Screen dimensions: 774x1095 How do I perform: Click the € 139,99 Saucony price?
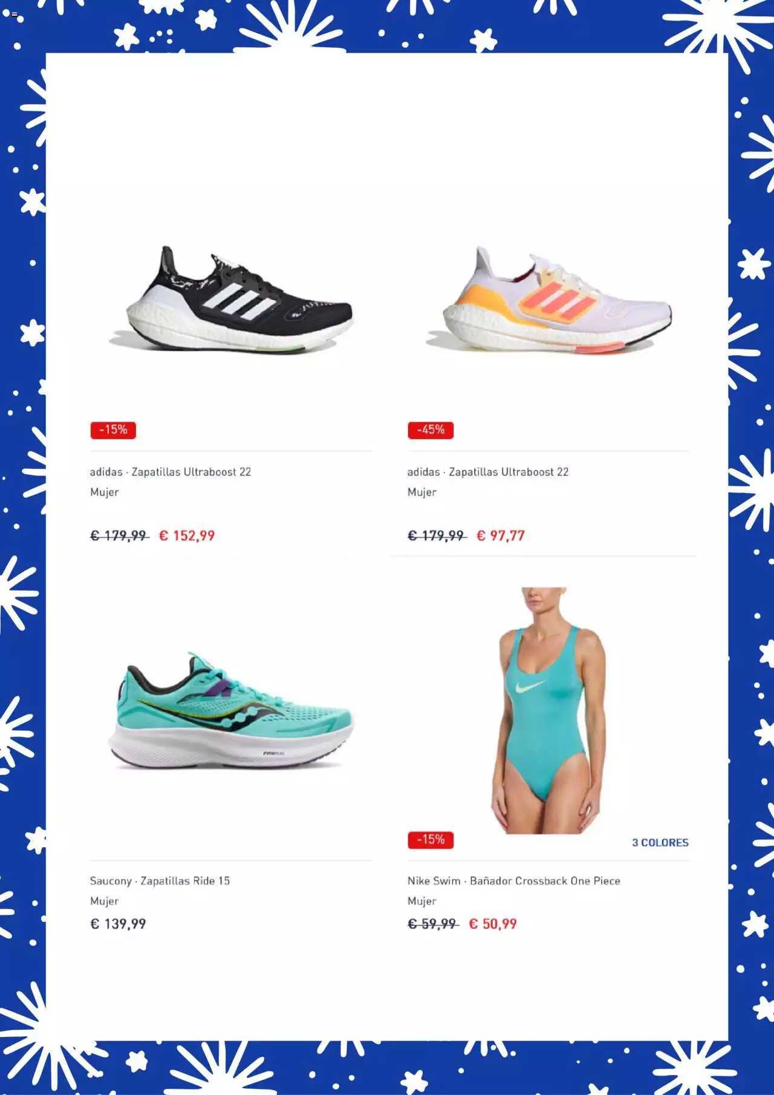118,924
